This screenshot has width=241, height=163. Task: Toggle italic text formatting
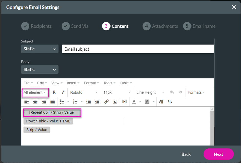tap(63, 93)
